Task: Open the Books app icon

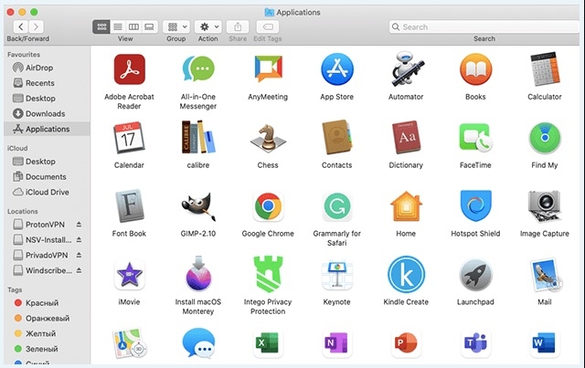Action: coord(475,69)
